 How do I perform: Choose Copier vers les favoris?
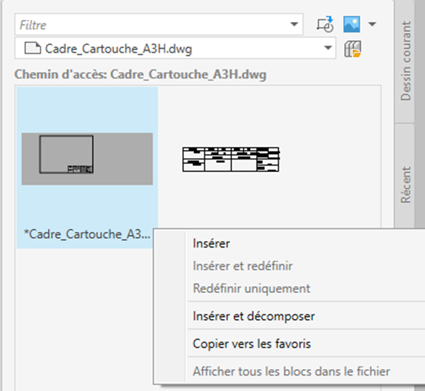pyautogui.click(x=252, y=344)
